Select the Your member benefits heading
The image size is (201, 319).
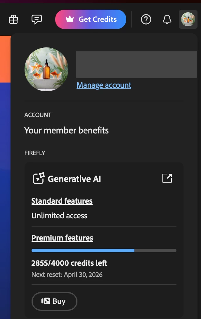coord(66,131)
